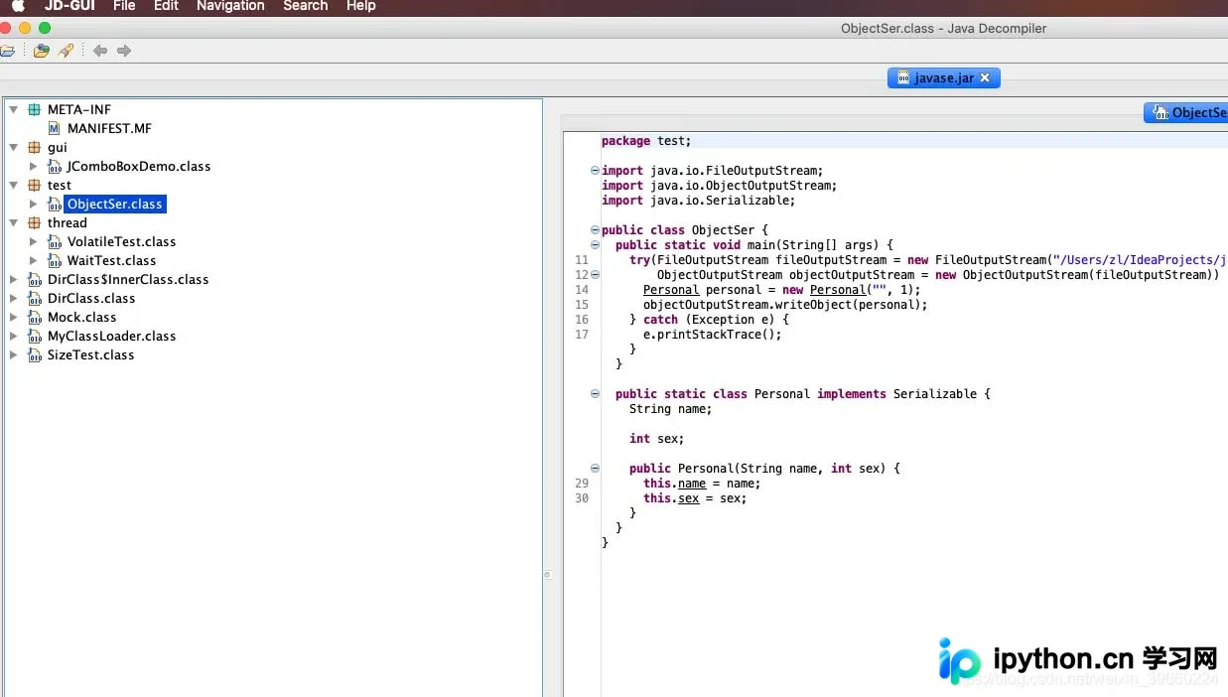Open the Help menu
Screen dimensions: 1228x697
(x=361, y=6)
